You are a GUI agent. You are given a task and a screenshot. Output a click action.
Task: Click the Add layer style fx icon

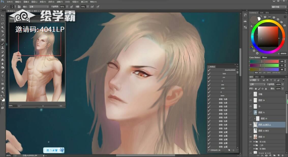pos(262,155)
